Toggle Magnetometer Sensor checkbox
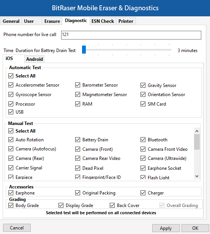 (x=77, y=95)
